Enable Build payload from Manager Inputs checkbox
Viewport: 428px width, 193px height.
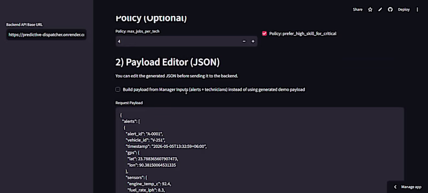[118, 89]
